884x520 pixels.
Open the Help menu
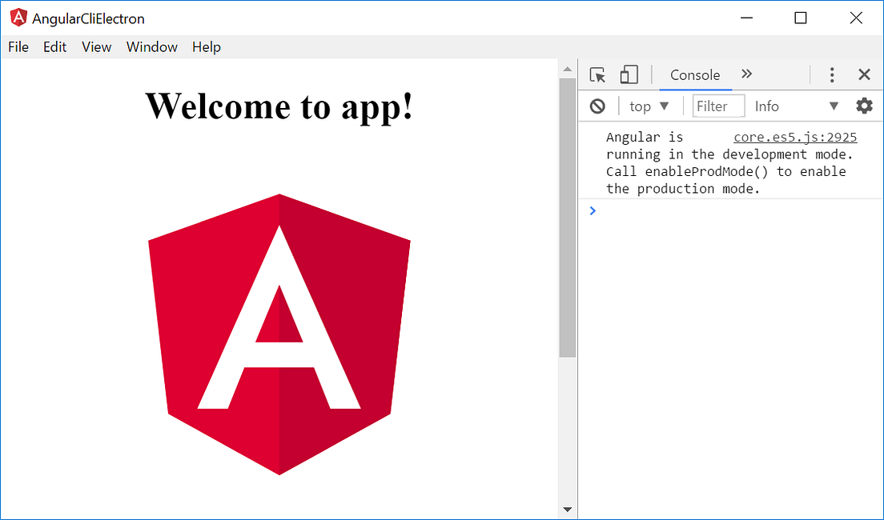click(206, 46)
